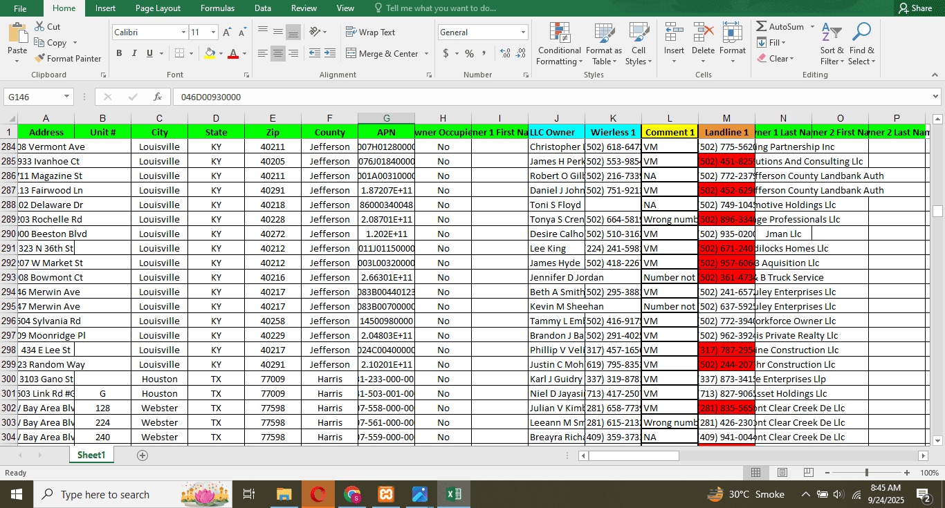This screenshot has height=508, width=945.
Task: Click the Merge & Center icon
Action: click(351, 54)
